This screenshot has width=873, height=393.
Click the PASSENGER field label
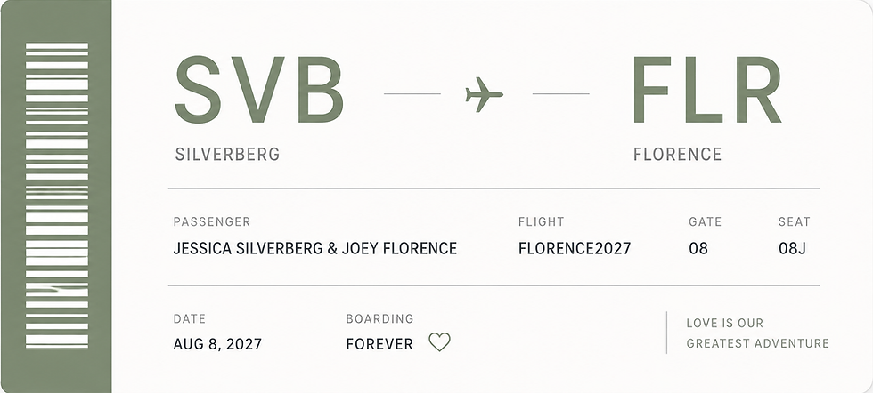pos(212,221)
